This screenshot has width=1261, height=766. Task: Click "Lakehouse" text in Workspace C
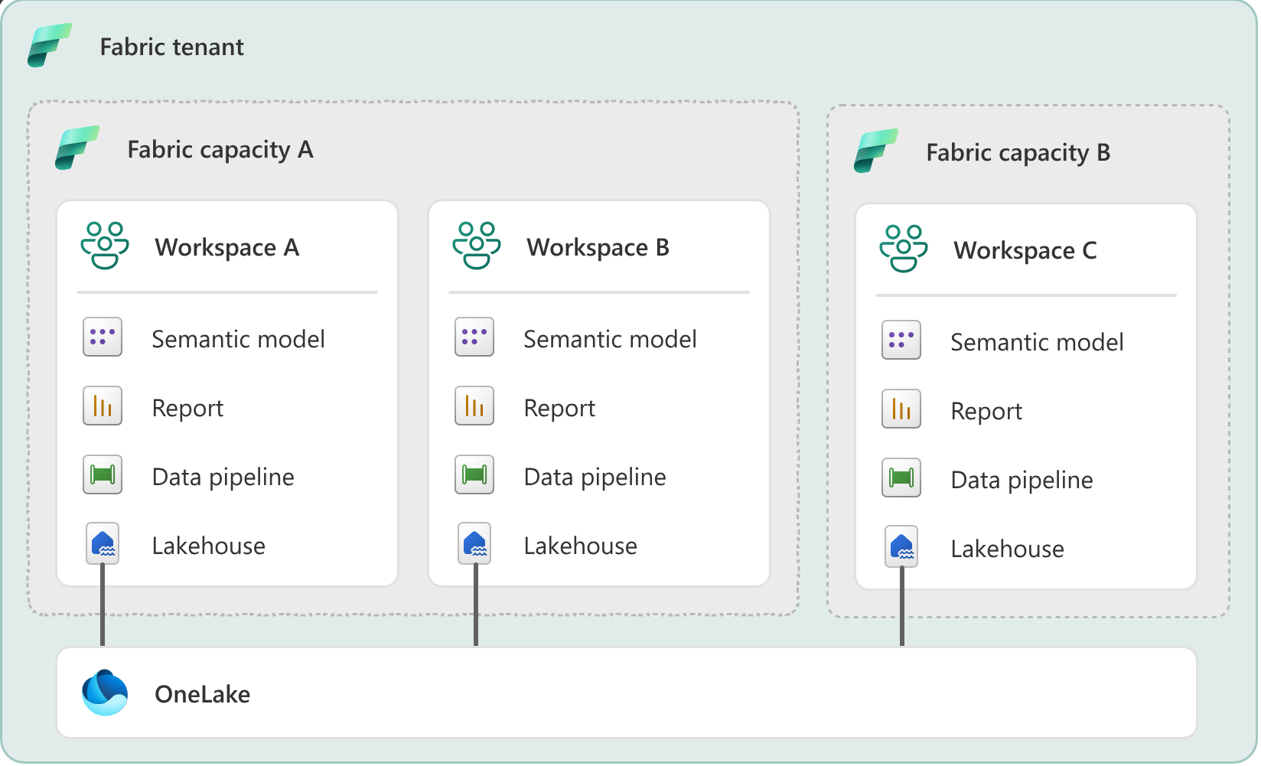coord(1008,549)
